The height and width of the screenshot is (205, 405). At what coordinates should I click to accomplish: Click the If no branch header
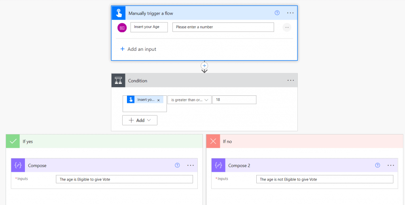(x=305, y=141)
